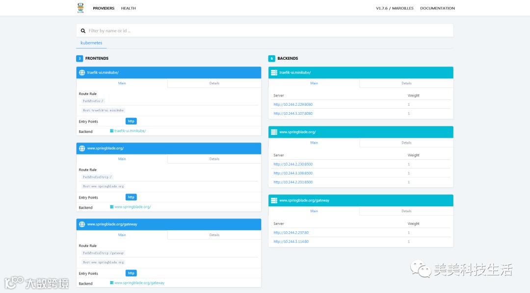Open Details tab of www.springblade.org/ backend
Screen dimensions: 530x293
pyautogui.click(x=406, y=143)
